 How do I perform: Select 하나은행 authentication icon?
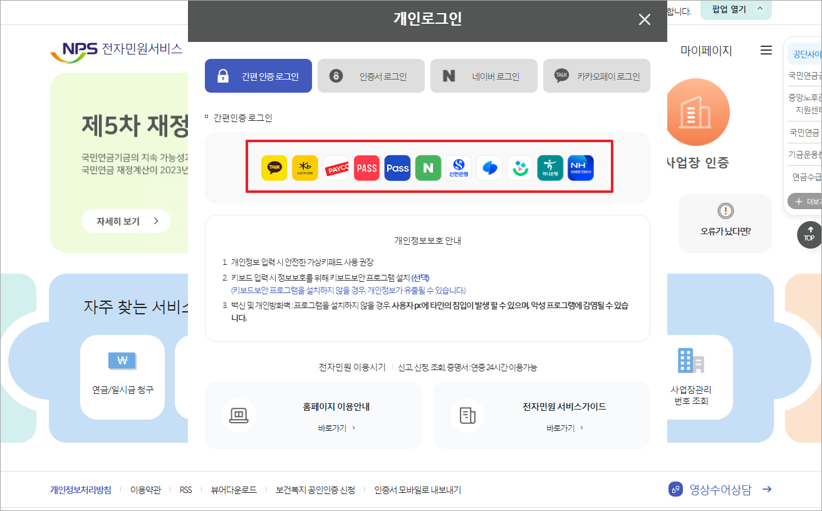(x=551, y=168)
